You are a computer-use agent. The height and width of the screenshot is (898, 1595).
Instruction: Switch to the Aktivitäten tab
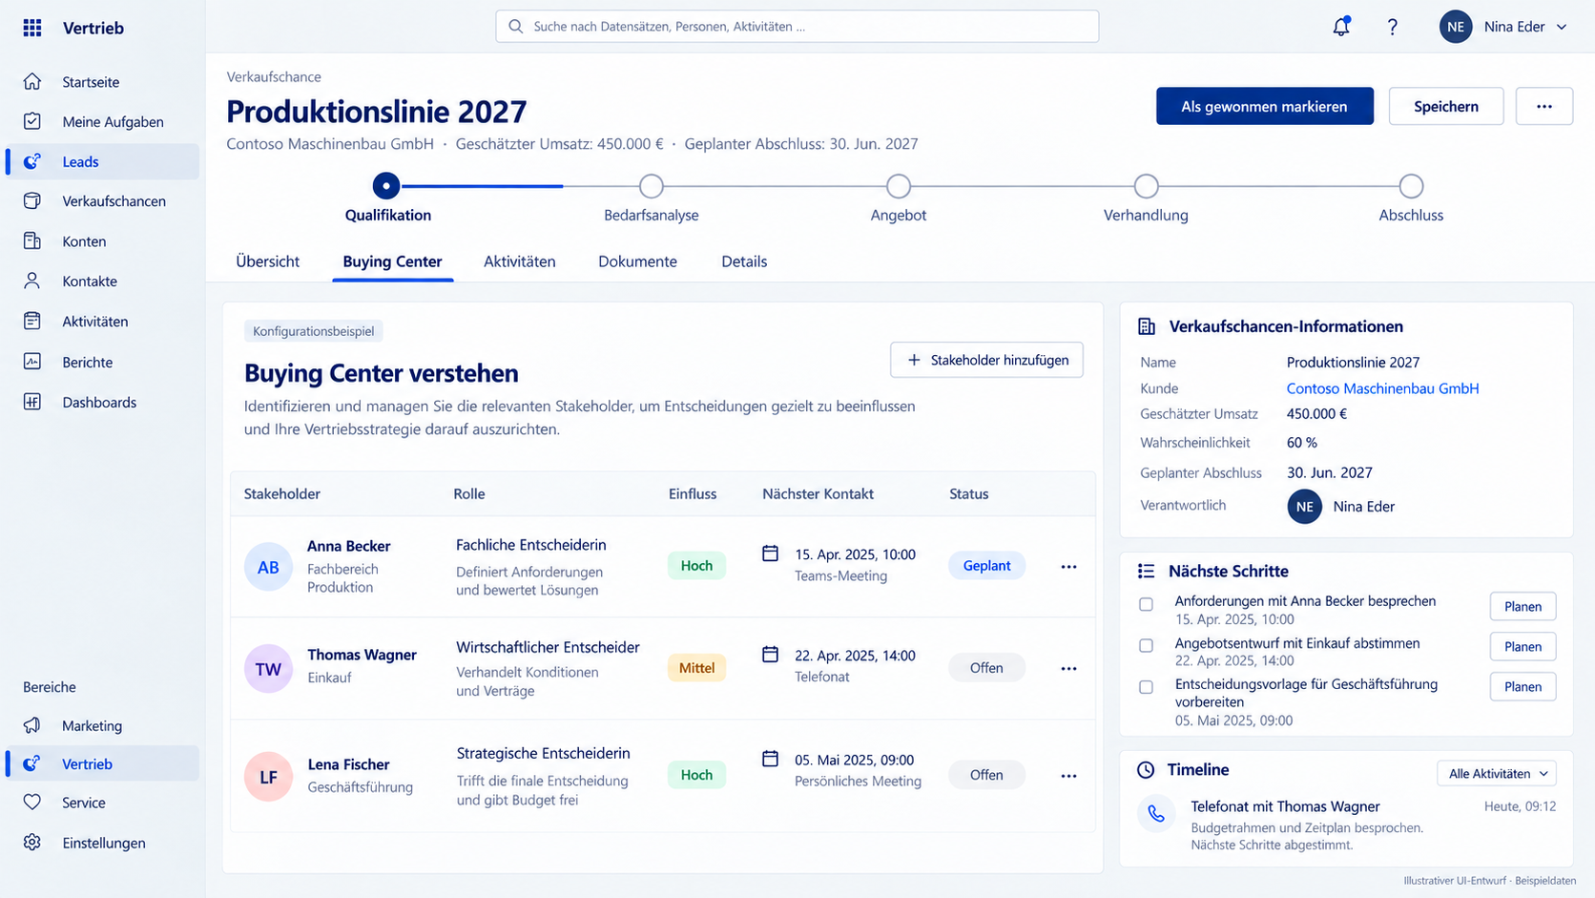tap(520, 261)
